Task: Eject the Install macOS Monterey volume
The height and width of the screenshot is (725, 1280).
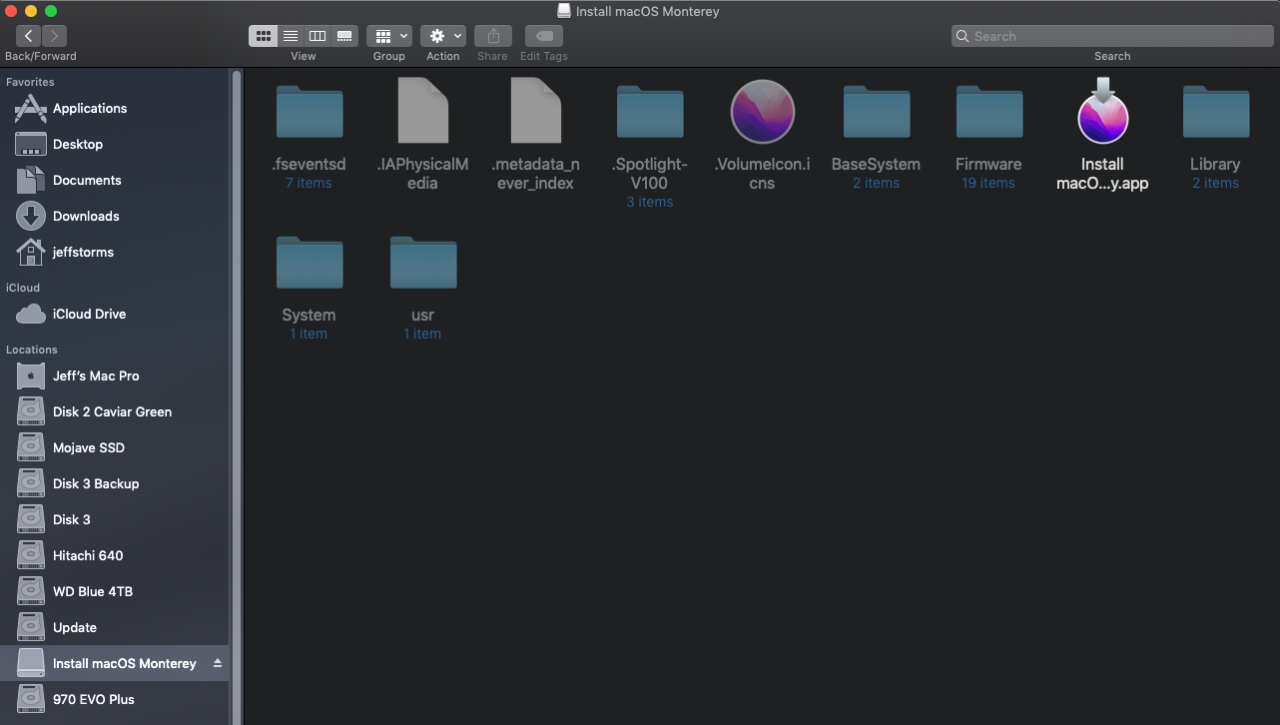Action: [x=218, y=663]
